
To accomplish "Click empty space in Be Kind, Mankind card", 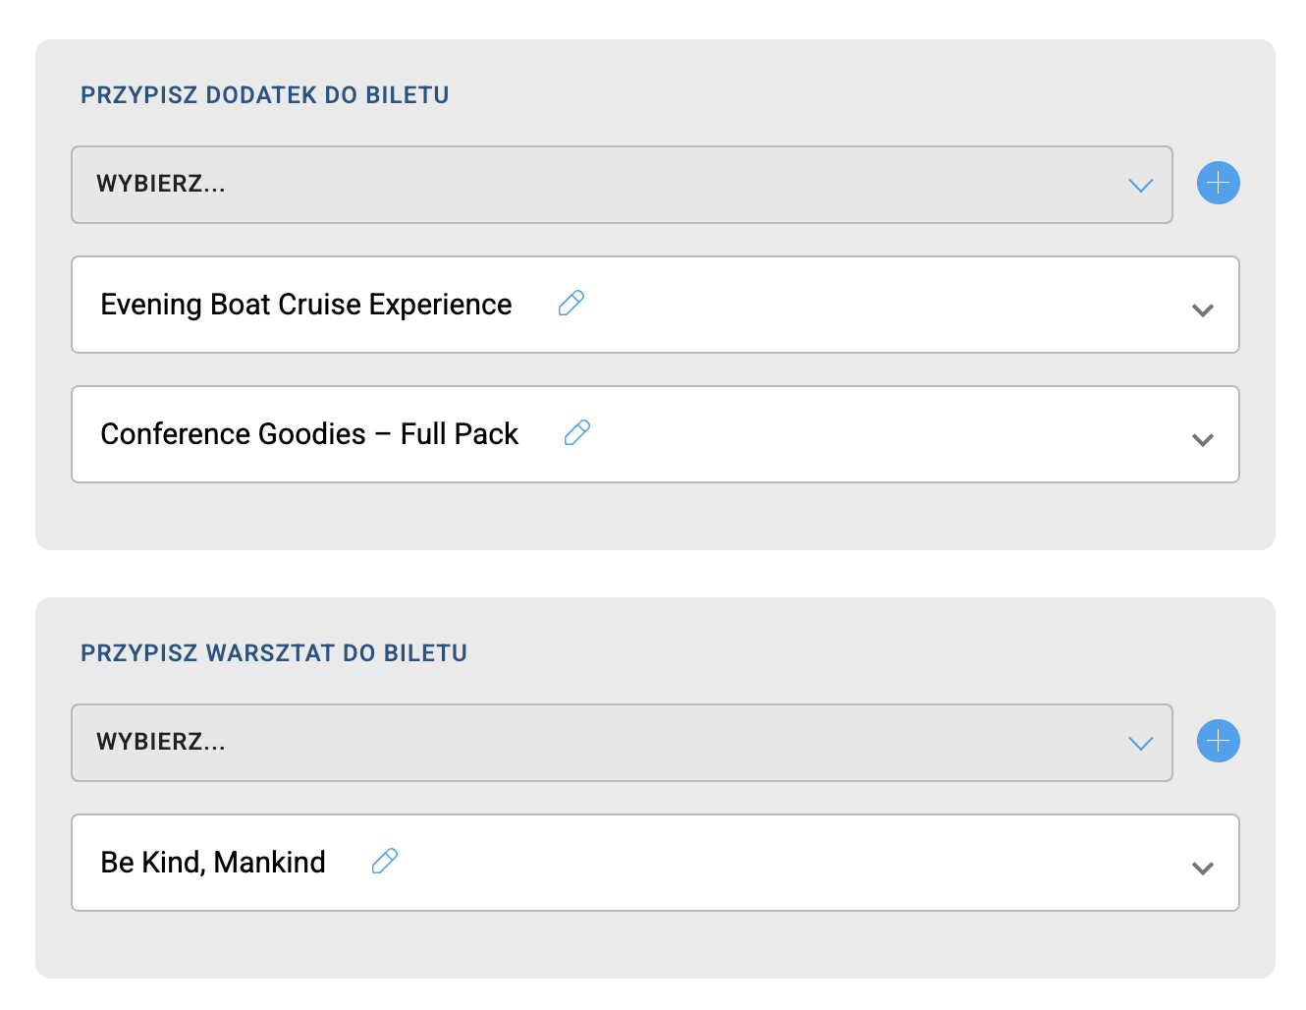I will (x=786, y=863).
